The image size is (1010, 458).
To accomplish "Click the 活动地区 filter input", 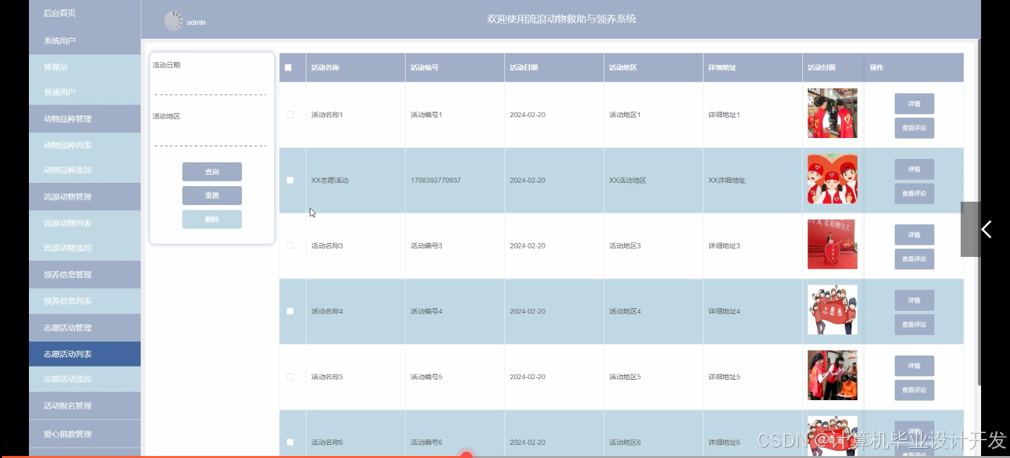I will tap(210, 135).
